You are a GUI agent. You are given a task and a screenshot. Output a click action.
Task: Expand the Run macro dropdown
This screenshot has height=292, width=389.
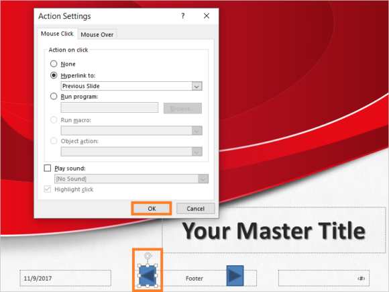tap(197, 131)
